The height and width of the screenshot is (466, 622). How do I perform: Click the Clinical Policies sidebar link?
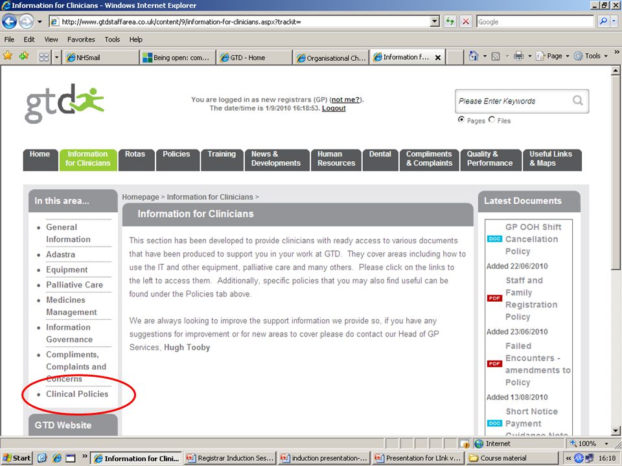tap(77, 394)
